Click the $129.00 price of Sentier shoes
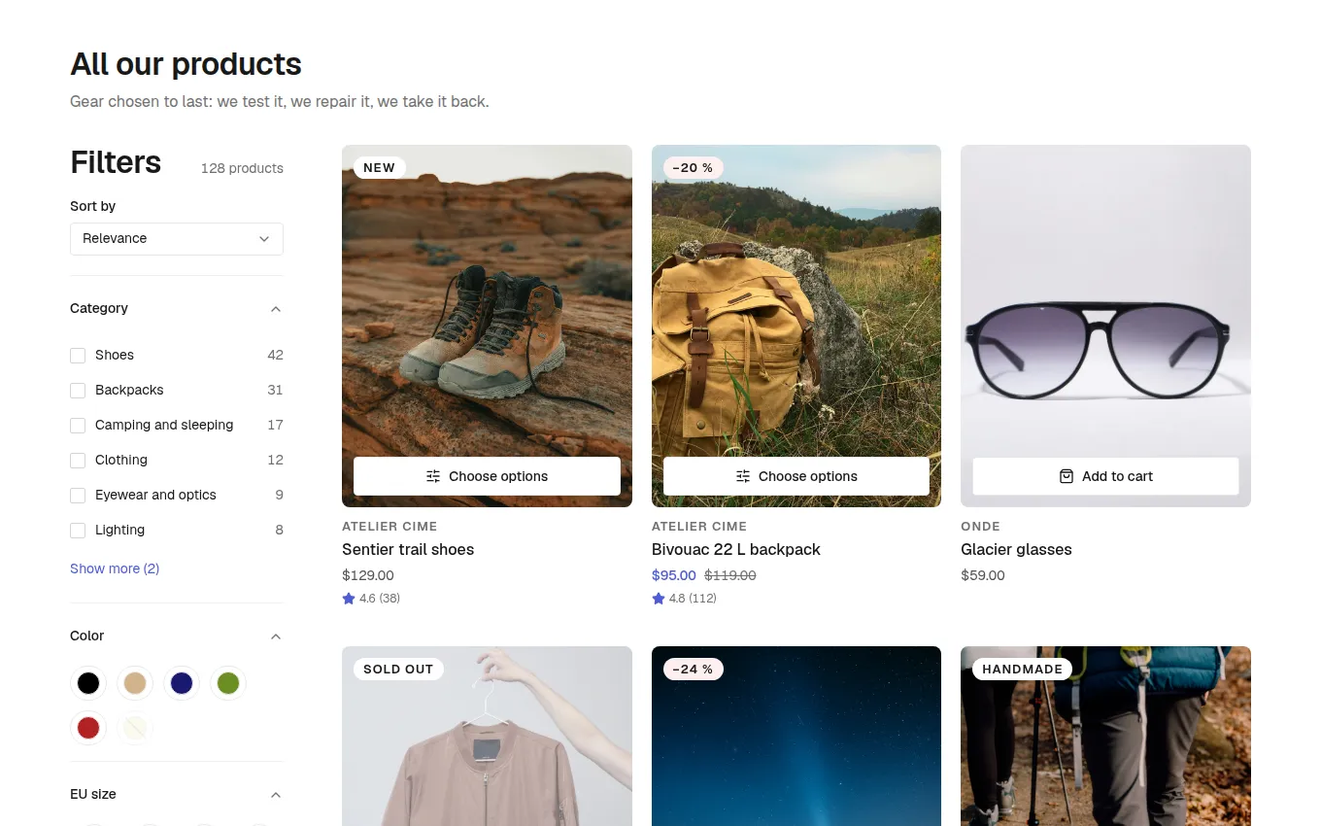Image resolution: width=1321 pixels, height=826 pixels. 368,575
